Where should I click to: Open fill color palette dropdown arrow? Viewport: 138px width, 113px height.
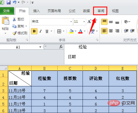click(x=75, y=31)
